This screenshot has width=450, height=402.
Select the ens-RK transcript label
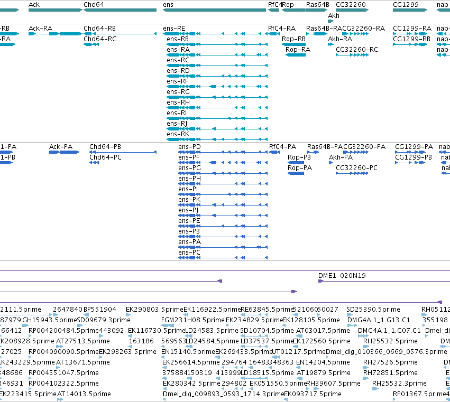coord(178,134)
